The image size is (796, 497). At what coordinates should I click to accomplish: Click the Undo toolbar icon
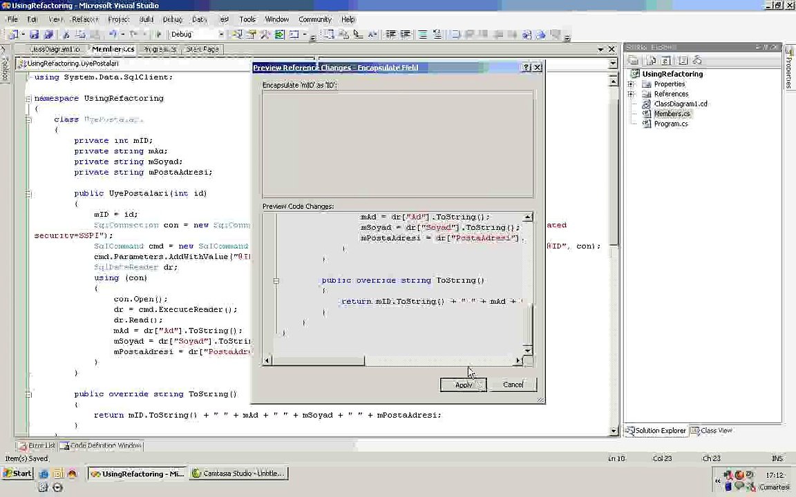click(112, 35)
